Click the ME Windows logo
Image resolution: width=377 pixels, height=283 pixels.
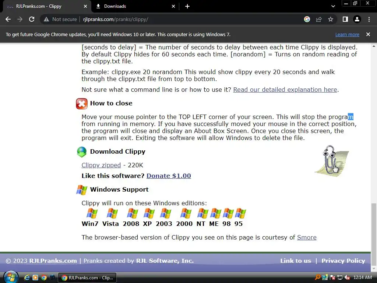coord(215,213)
